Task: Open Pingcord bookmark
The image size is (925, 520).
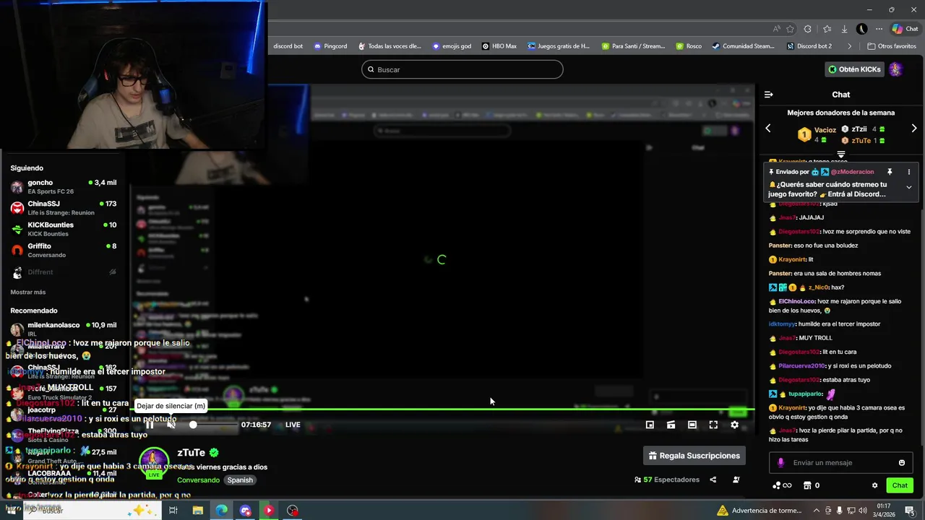Action: 330,46
